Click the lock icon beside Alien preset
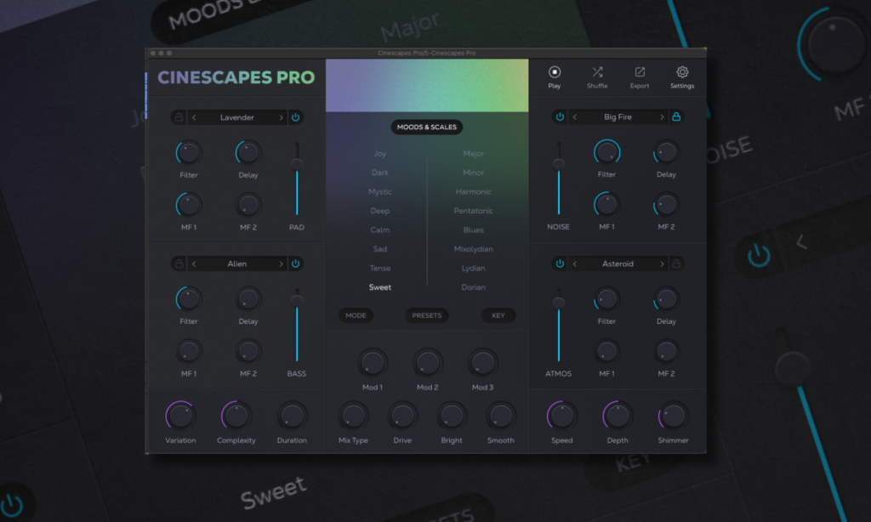The width and height of the screenshot is (871, 522). (x=179, y=264)
